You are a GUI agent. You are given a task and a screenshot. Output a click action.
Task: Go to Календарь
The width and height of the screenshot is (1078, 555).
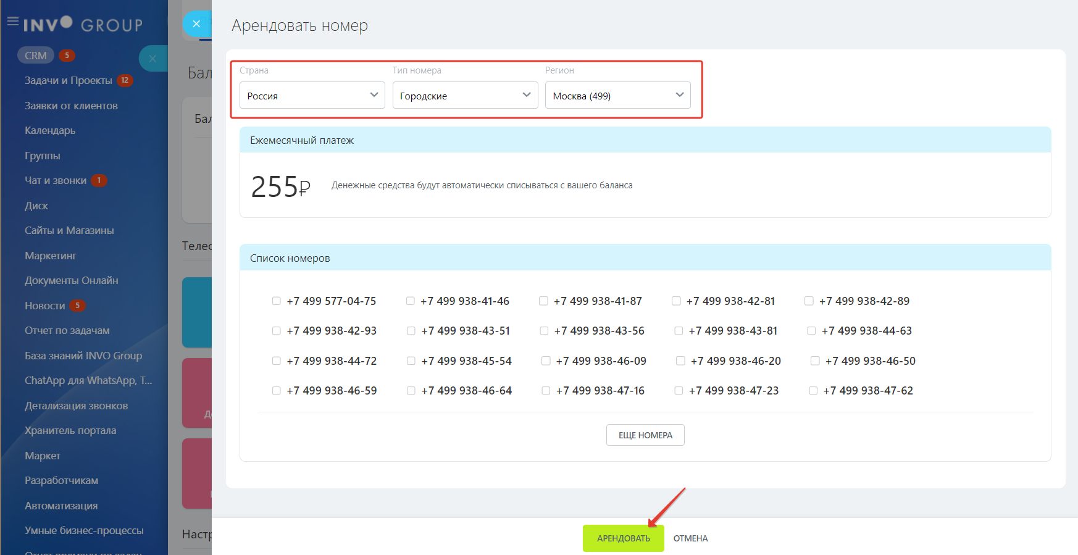pyautogui.click(x=50, y=131)
